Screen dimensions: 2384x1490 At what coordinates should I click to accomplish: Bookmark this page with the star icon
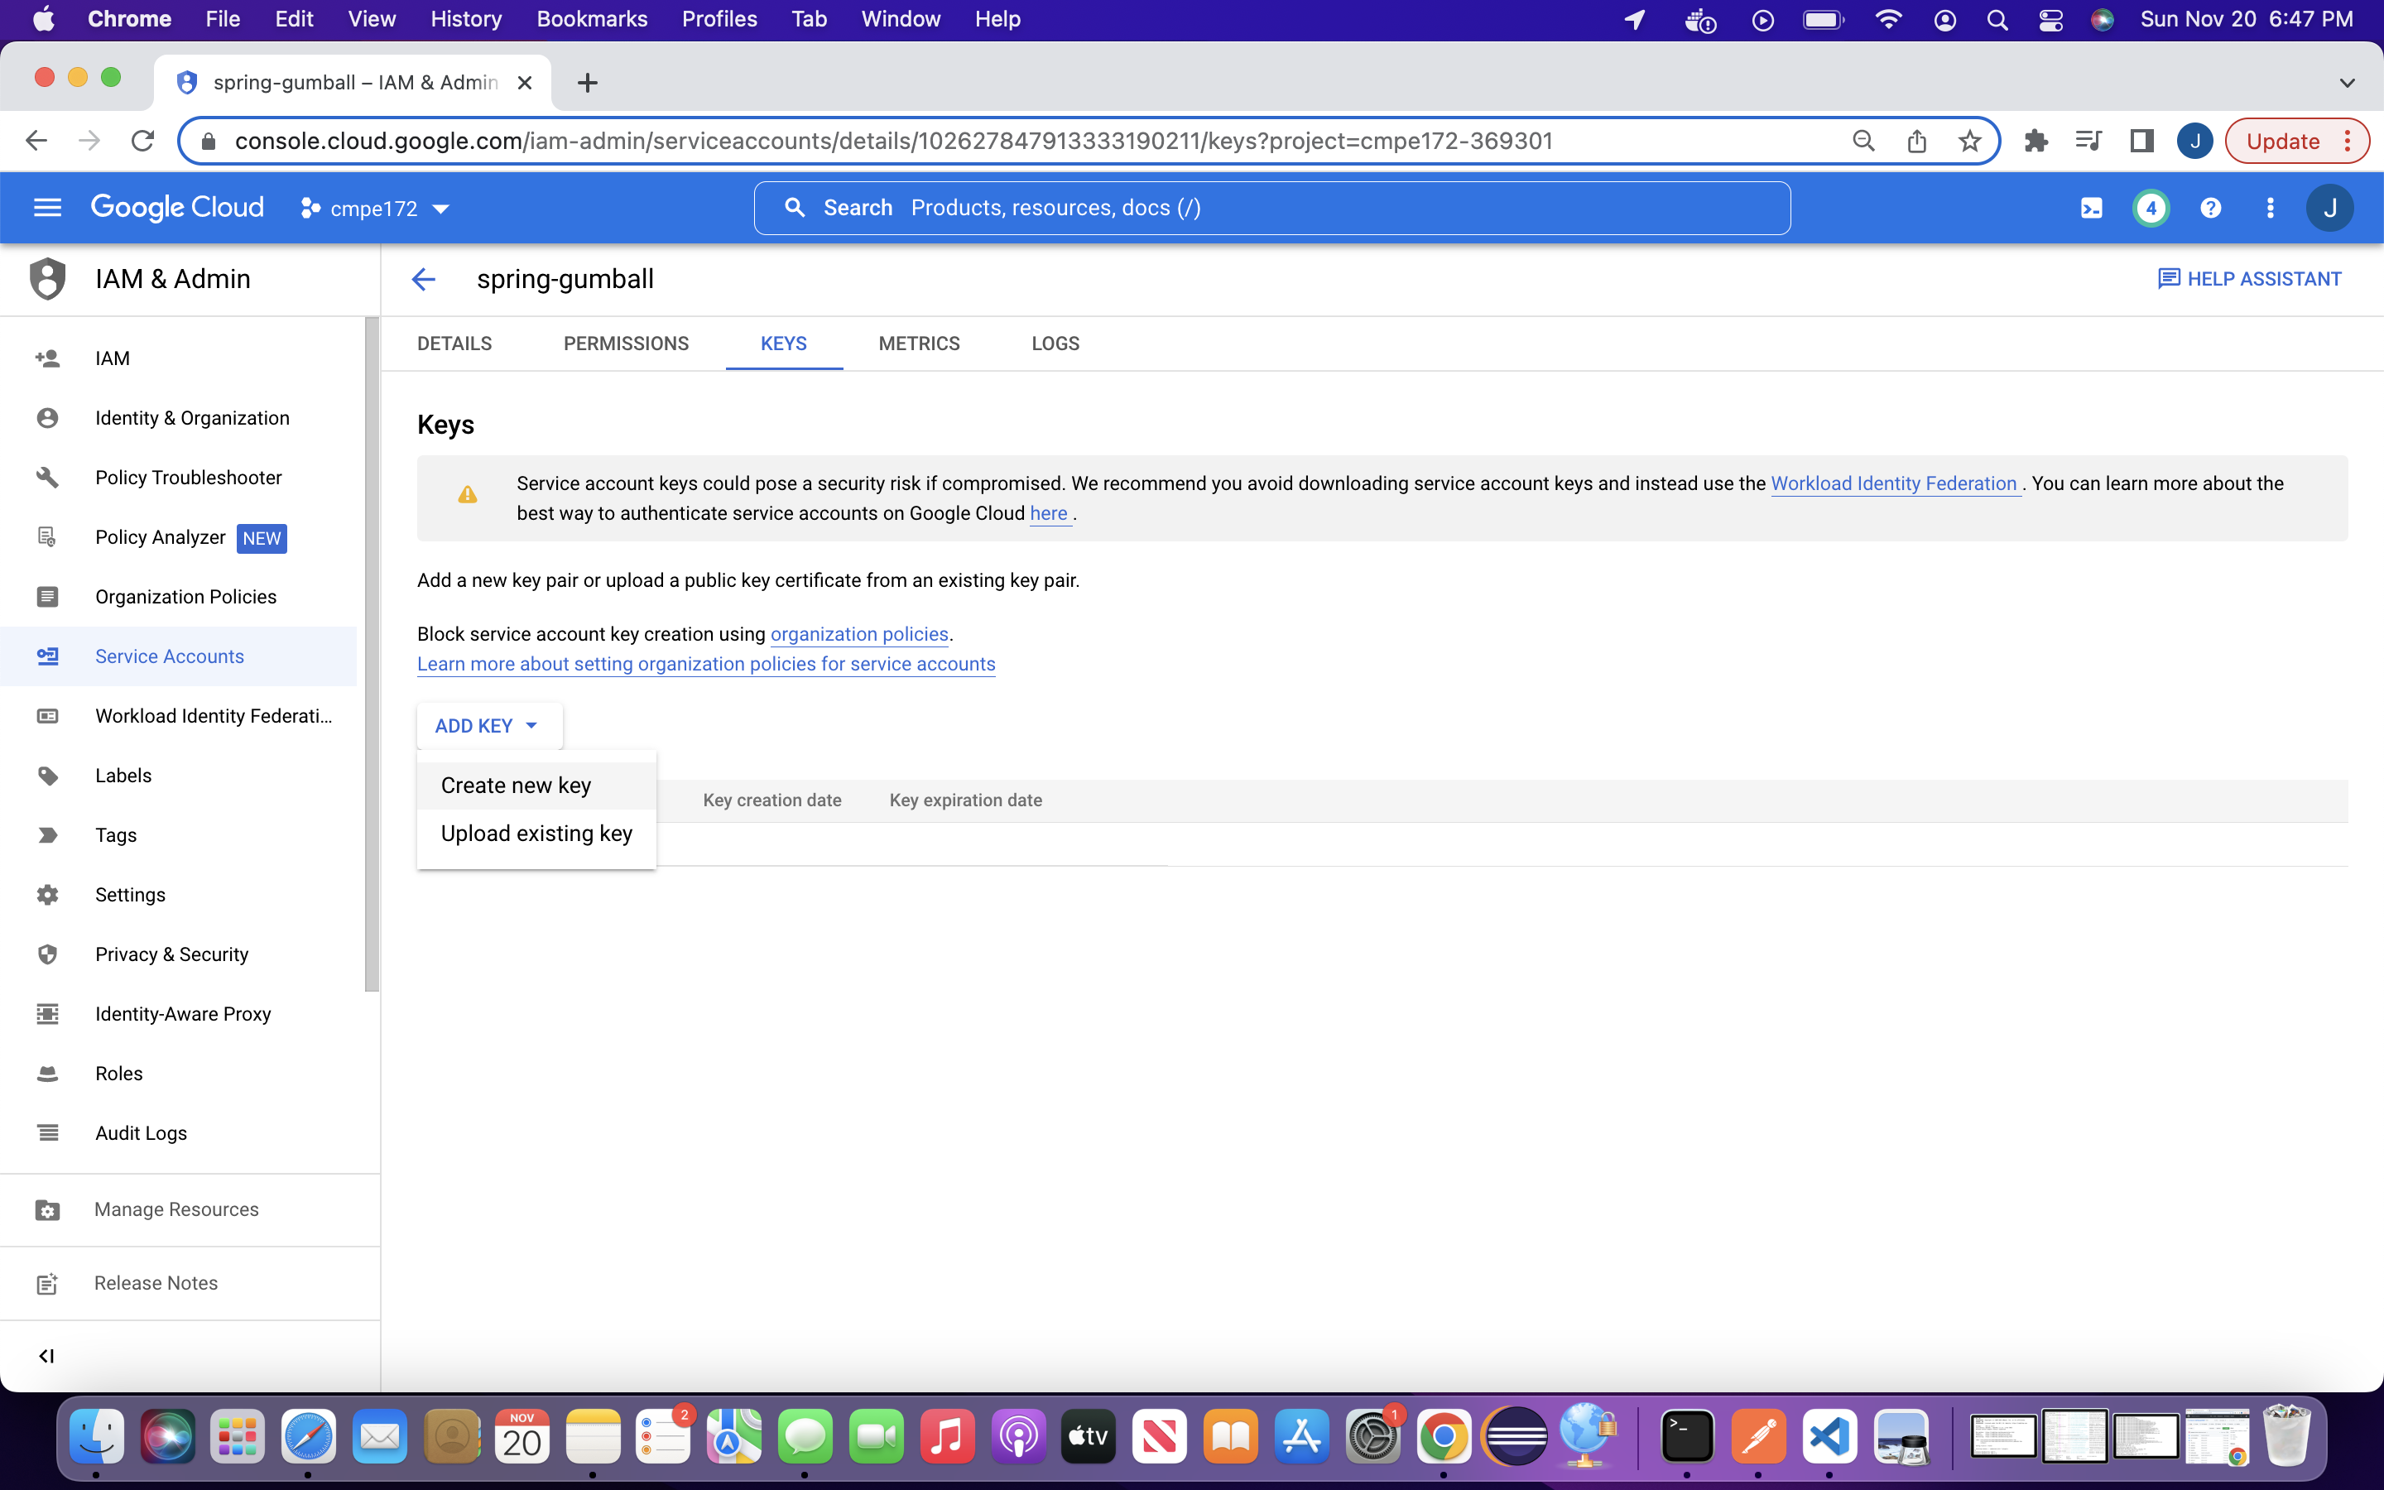(1969, 141)
